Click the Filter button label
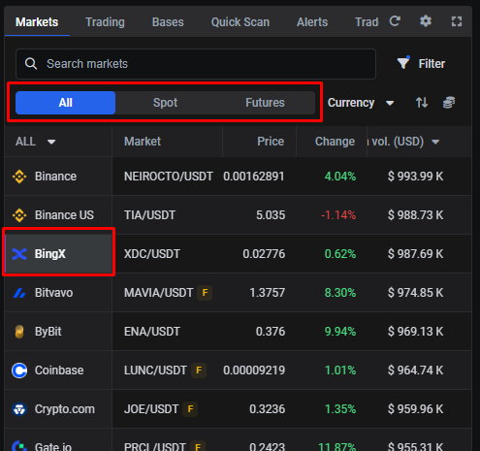Viewport: 480px width, 451px height. pos(432,64)
